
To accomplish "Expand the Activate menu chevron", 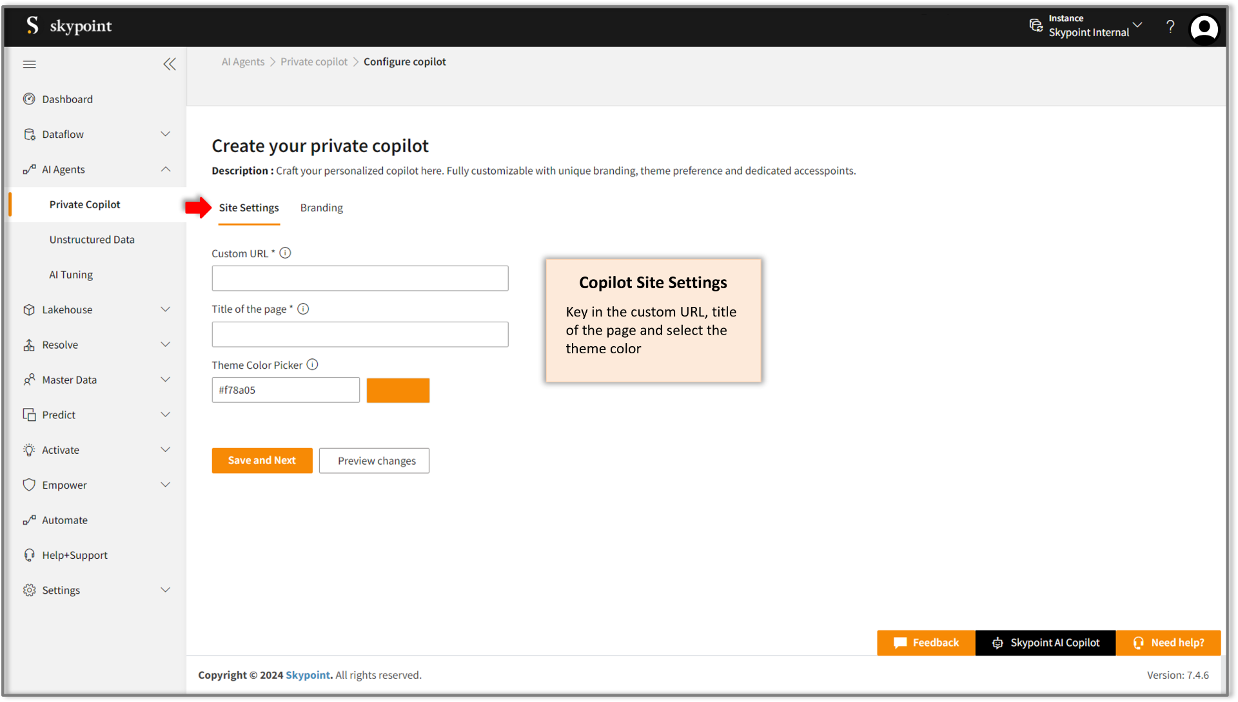I will (x=166, y=449).
